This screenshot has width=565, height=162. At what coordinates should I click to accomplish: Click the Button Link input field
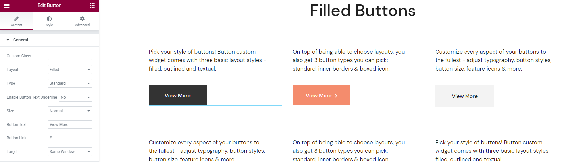(70, 138)
